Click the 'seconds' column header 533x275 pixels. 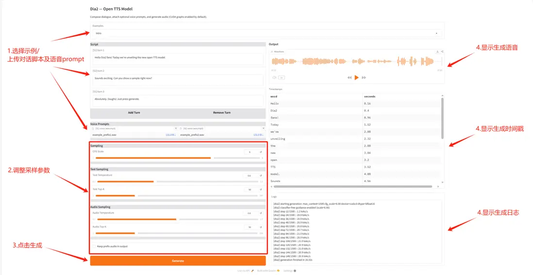click(x=401, y=97)
